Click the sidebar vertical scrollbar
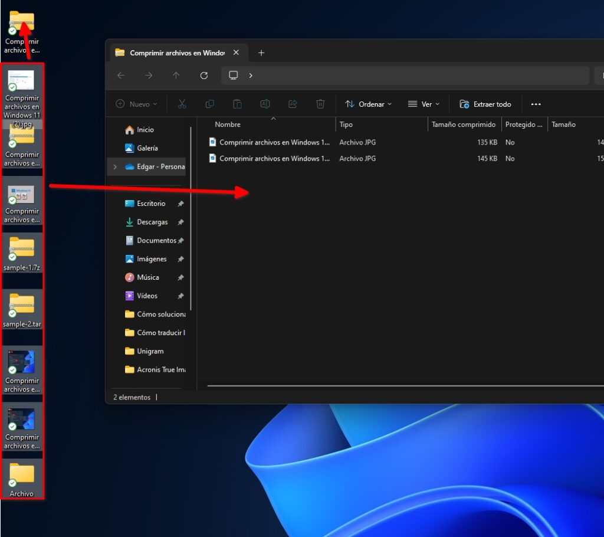The width and height of the screenshot is (604, 537). coord(191,218)
